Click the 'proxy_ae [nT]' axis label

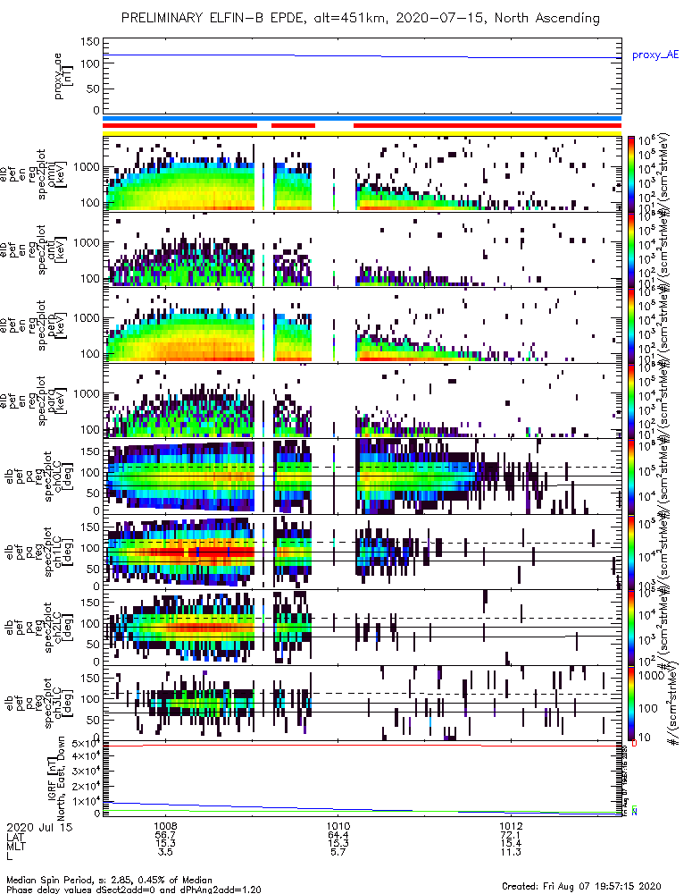[x=63, y=76]
